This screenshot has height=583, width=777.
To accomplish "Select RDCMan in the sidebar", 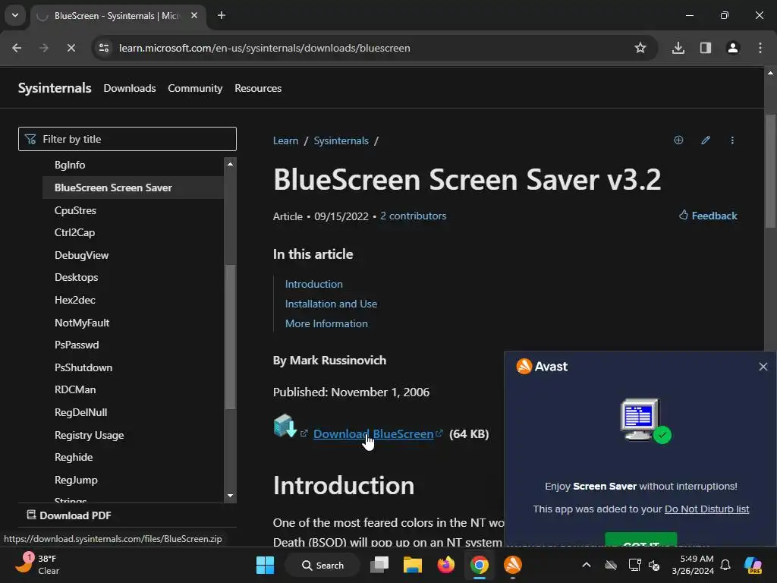I will (75, 389).
